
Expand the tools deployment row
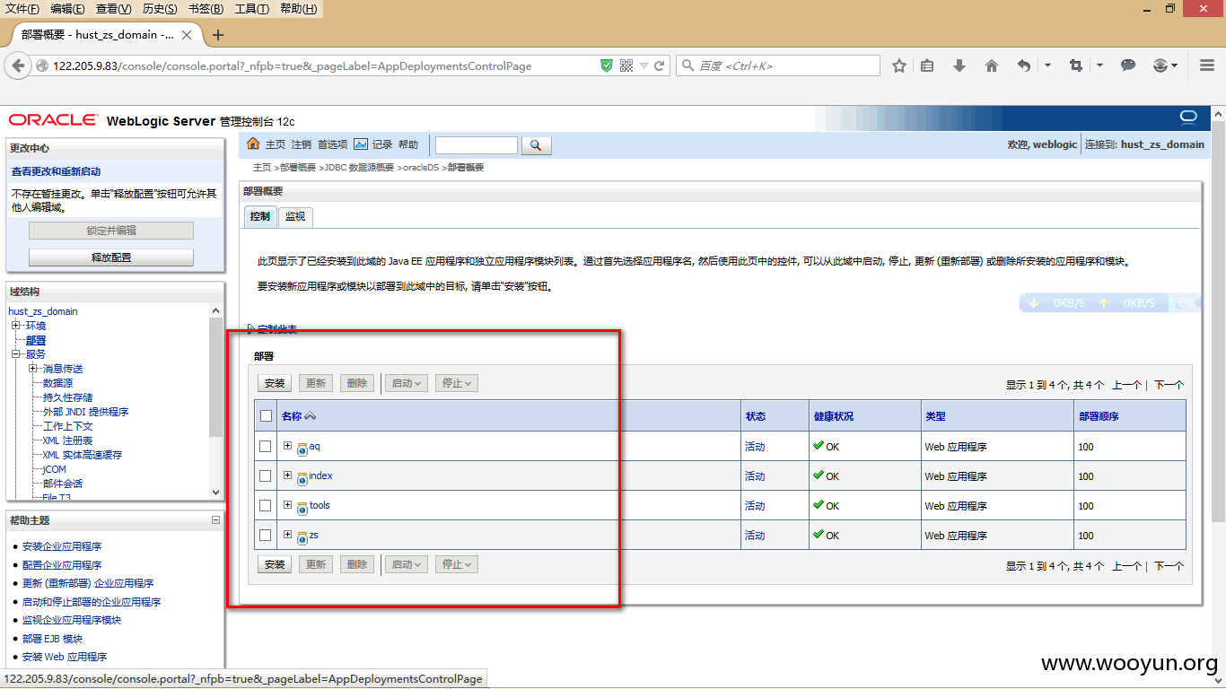point(287,505)
